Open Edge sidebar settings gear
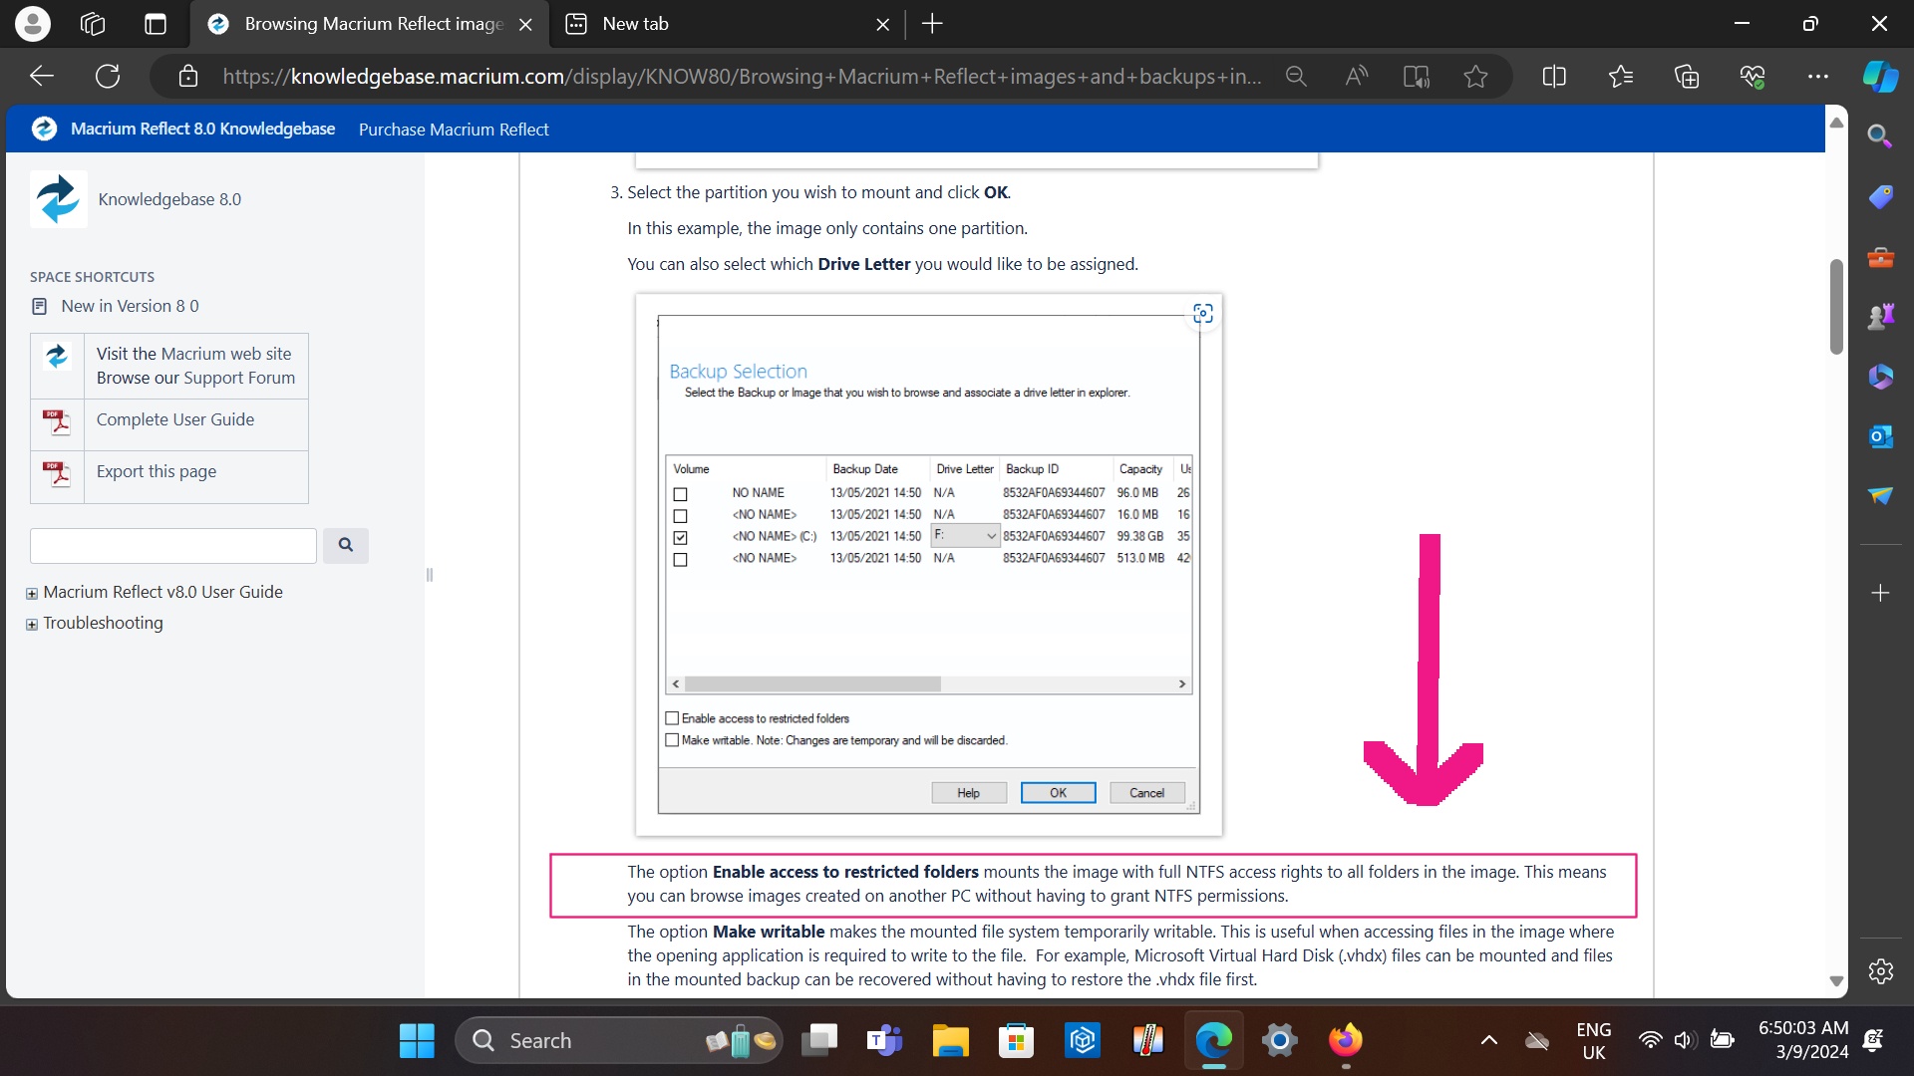Viewport: 1914px width, 1076px height. [1880, 971]
